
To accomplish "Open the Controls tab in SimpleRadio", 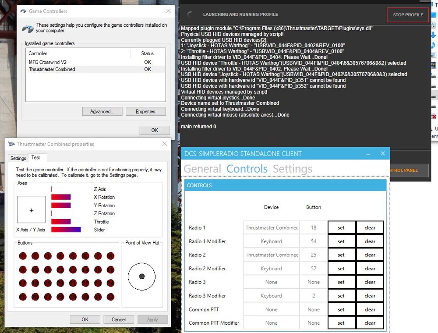I will 247,169.
